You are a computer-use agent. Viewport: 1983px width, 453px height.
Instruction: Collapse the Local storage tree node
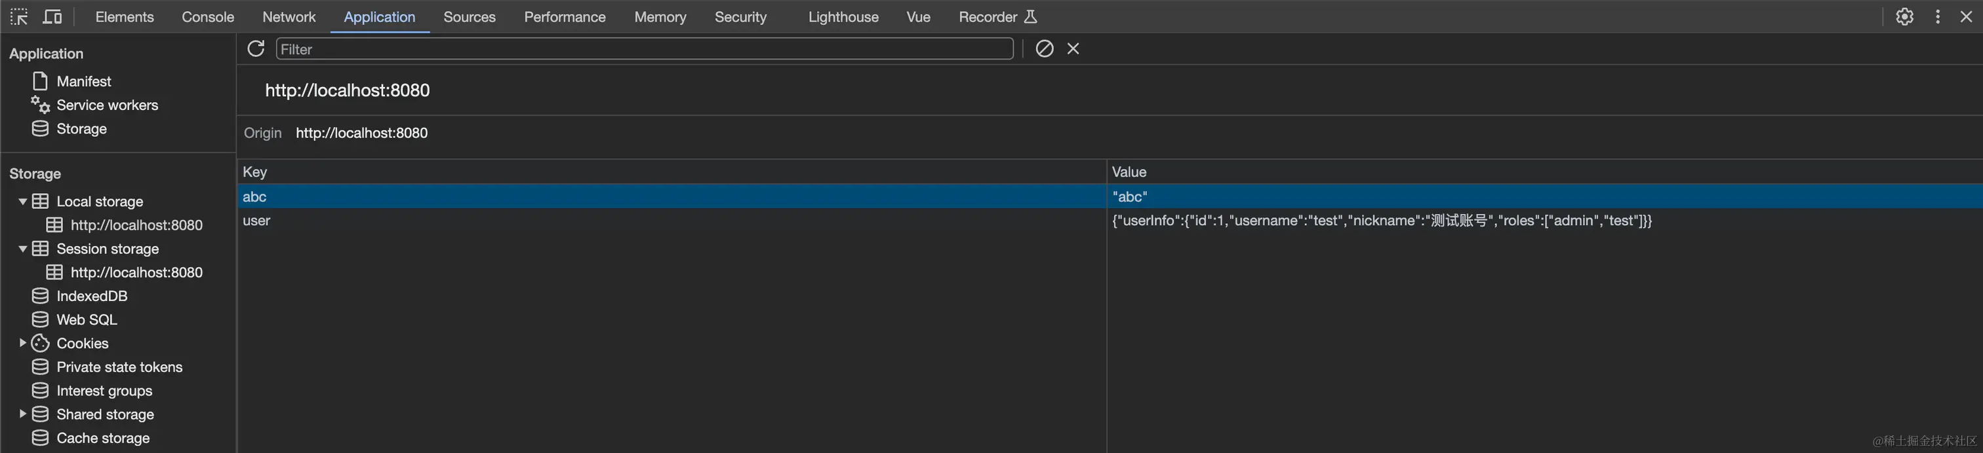coord(22,202)
